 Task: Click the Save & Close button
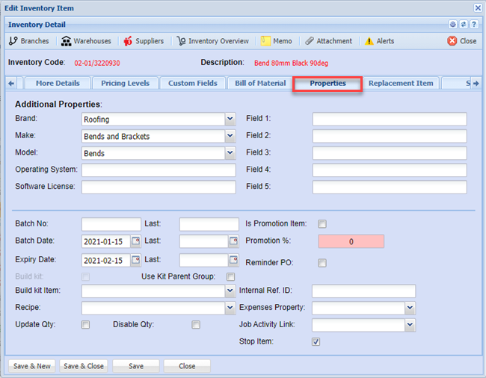(84, 366)
